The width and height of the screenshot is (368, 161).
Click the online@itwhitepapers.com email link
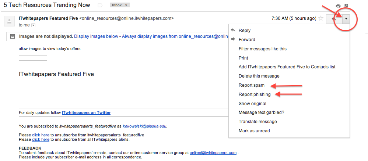[x=213, y=153]
